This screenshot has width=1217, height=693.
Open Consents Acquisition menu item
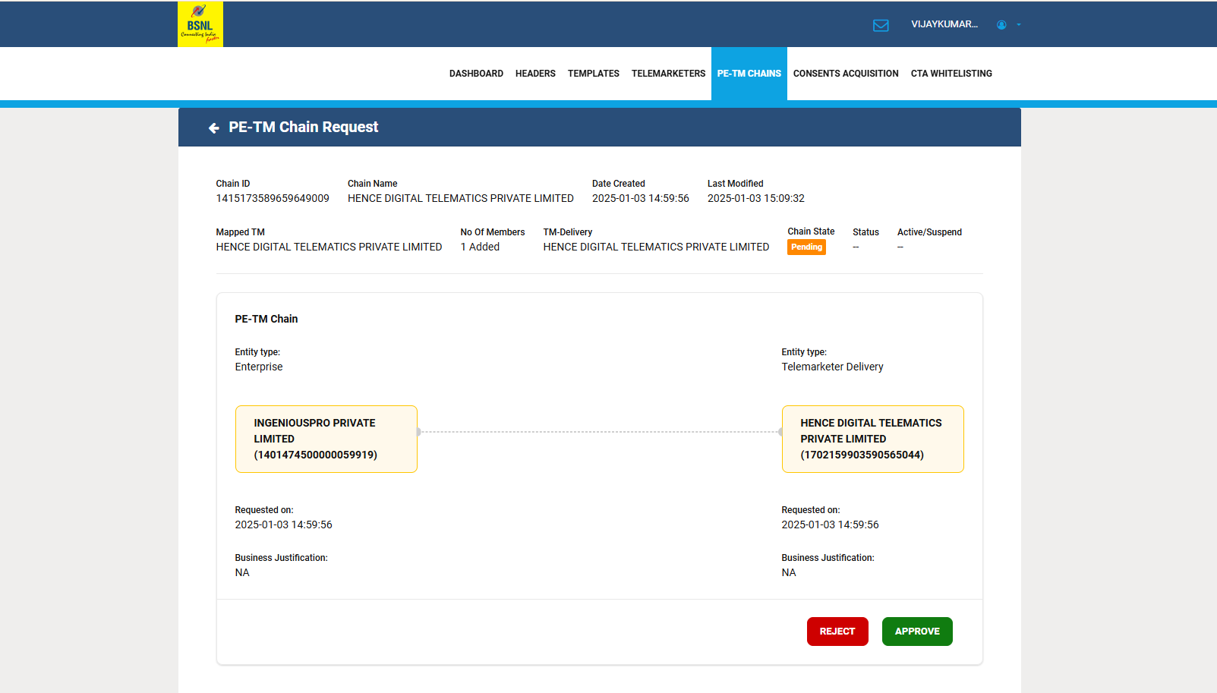846,74
